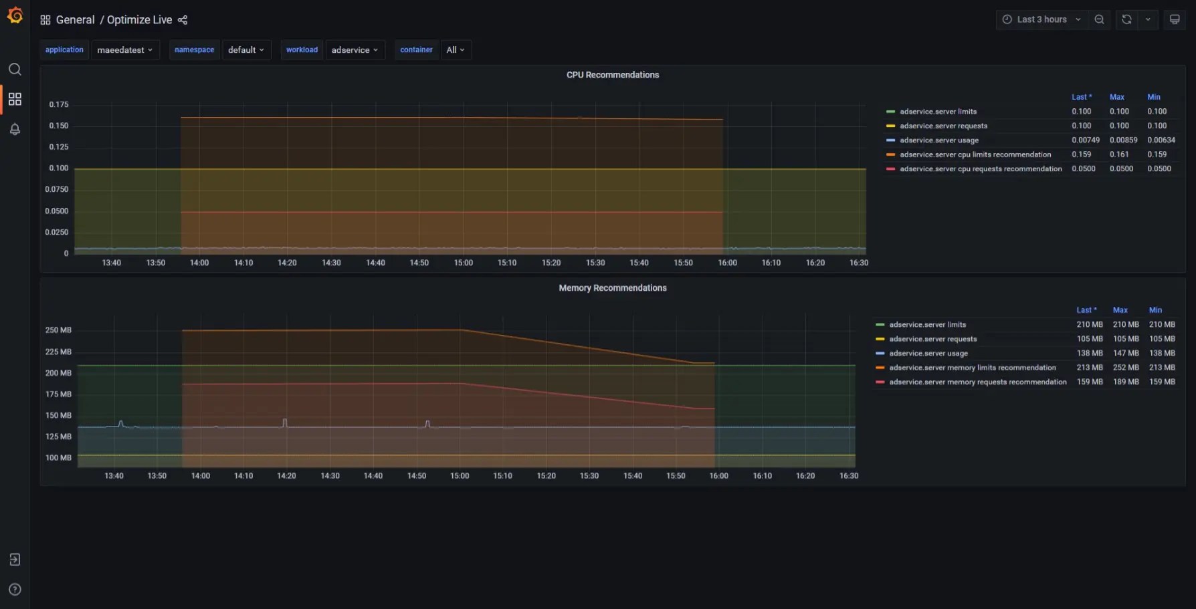This screenshot has width=1196, height=609.
Task: Click the 250 MB label on Memory y-axis
Action: [58, 330]
